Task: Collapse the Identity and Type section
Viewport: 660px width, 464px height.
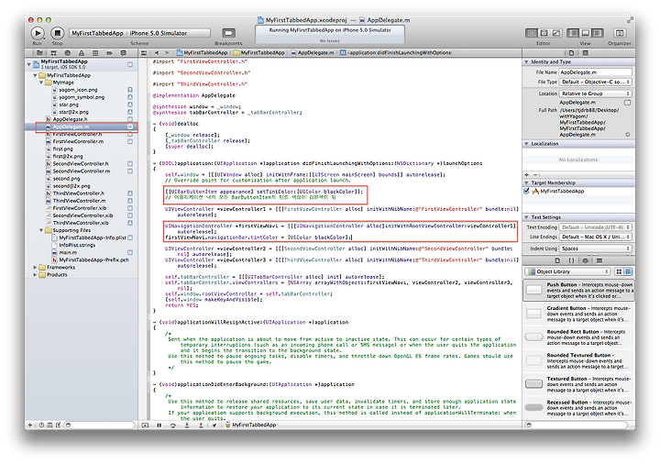Action: 526,61
